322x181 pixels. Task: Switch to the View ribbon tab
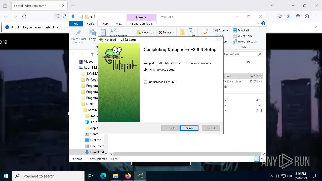coord(119,24)
